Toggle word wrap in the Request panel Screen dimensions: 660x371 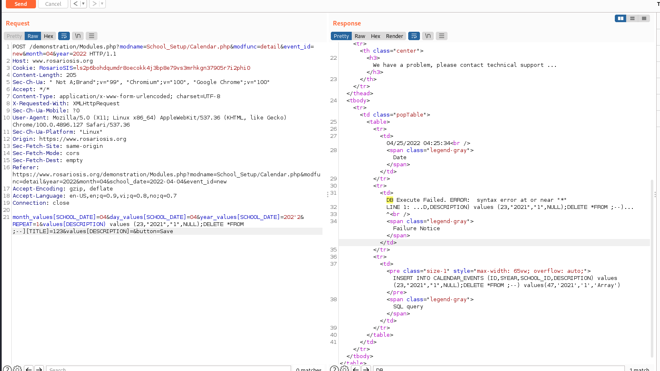(64, 36)
